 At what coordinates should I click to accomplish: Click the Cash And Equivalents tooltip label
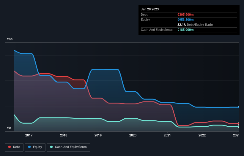[x=157, y=30]
